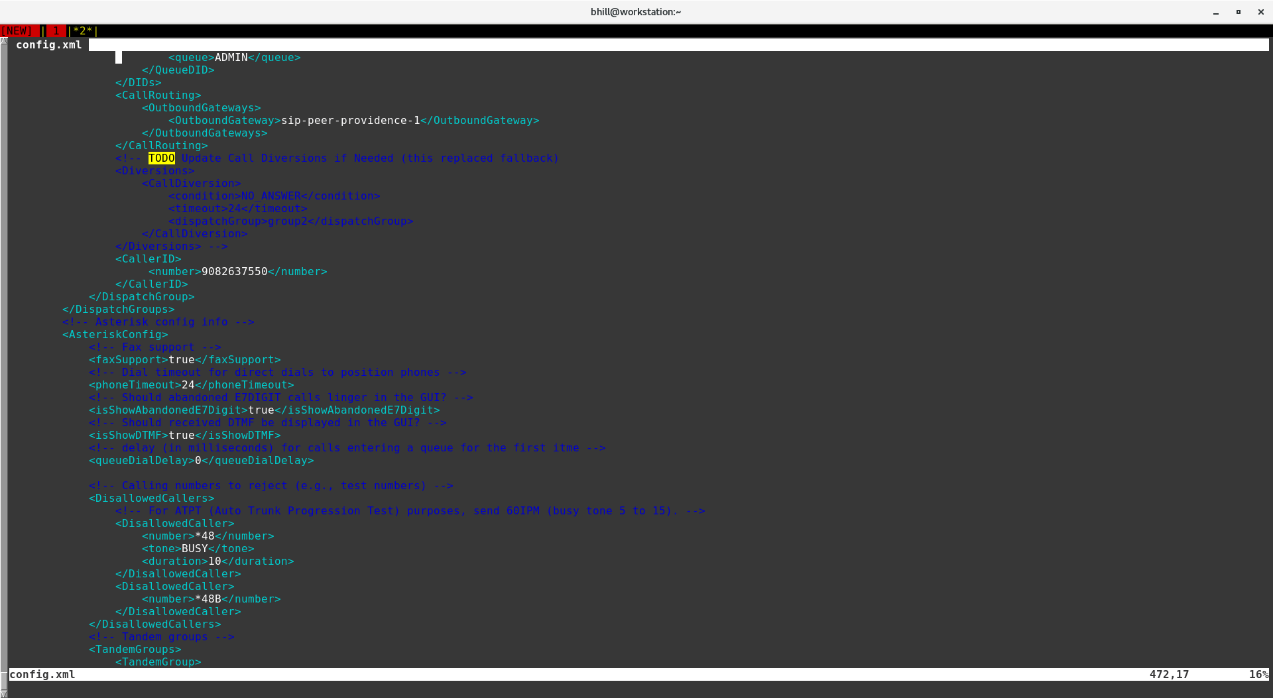Click the isShowAbandonedE7Digit true line

point(265,410)
